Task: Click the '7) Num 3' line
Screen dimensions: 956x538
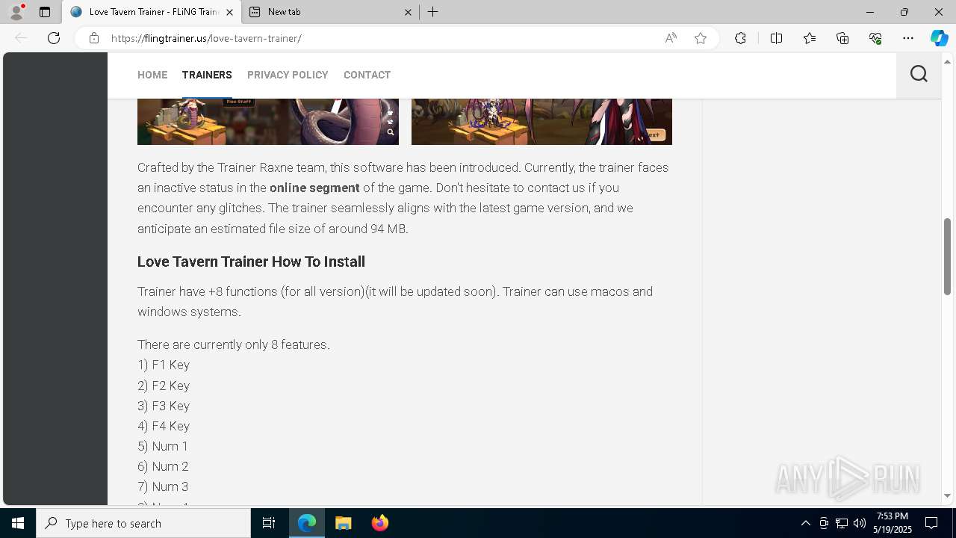Action: [x=163, y=486]
